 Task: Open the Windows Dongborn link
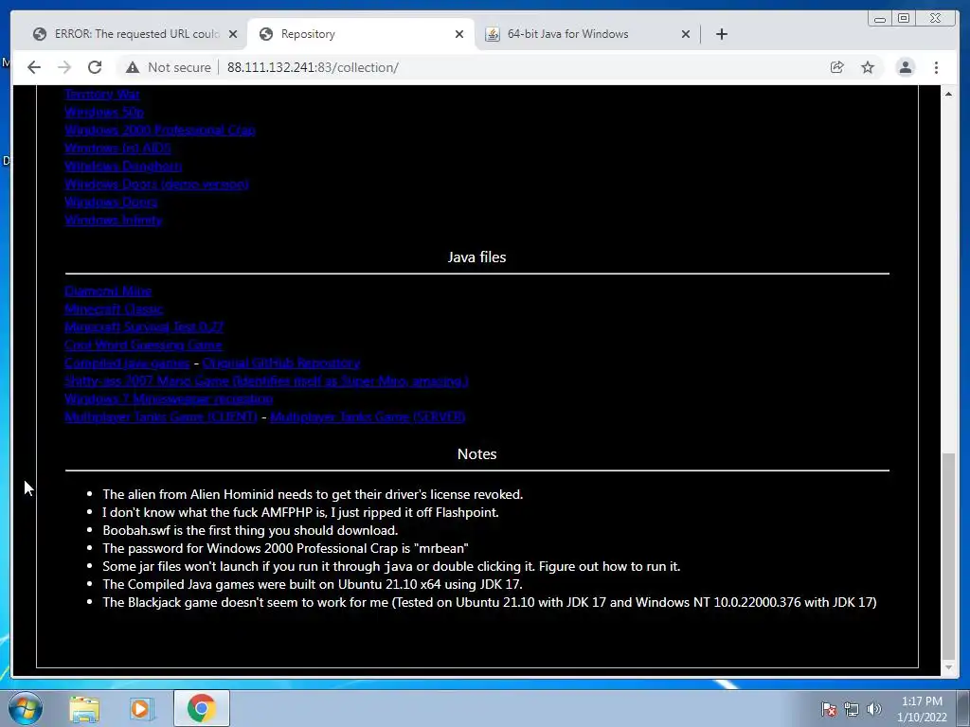[123, 166]
